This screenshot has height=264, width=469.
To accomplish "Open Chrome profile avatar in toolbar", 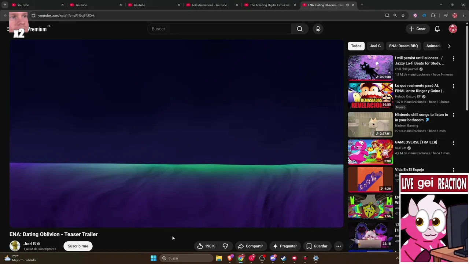I will (x=455, y=15).
